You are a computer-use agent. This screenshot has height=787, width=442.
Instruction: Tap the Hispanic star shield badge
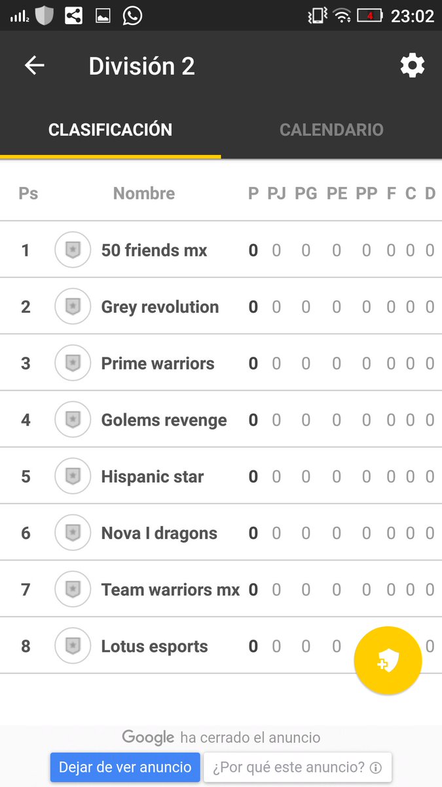pyautogui.click(x=73, y=476)
